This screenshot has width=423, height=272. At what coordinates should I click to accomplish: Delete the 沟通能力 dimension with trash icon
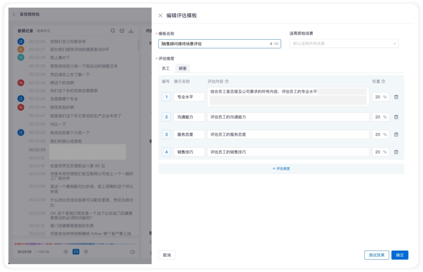(396, 117)
